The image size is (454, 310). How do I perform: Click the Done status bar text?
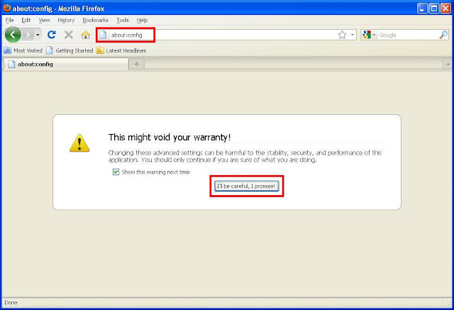pyautogui.click(x=11, y=302)
